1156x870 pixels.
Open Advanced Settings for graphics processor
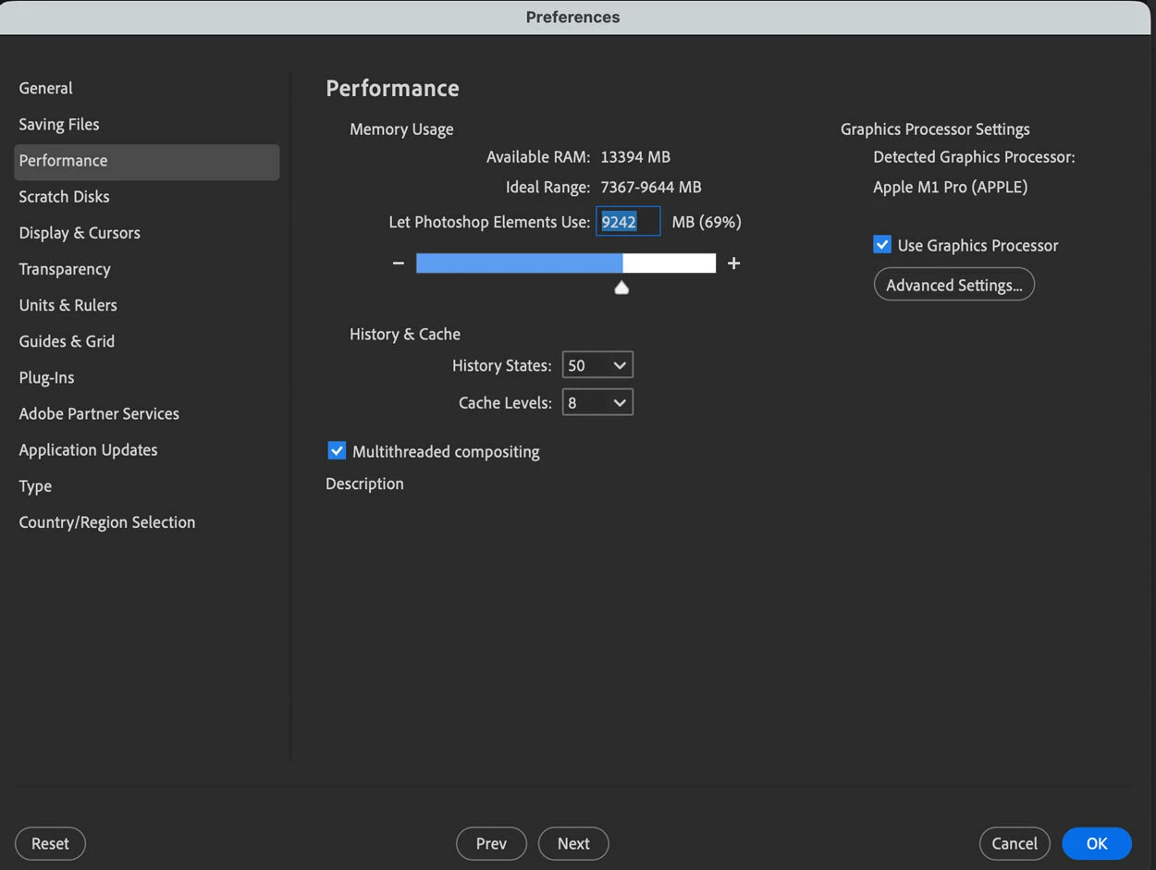point(953,285)
